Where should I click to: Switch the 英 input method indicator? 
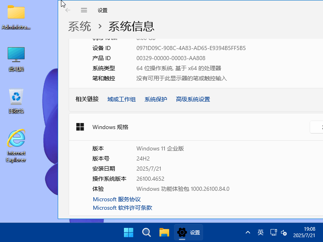(261, 232)
